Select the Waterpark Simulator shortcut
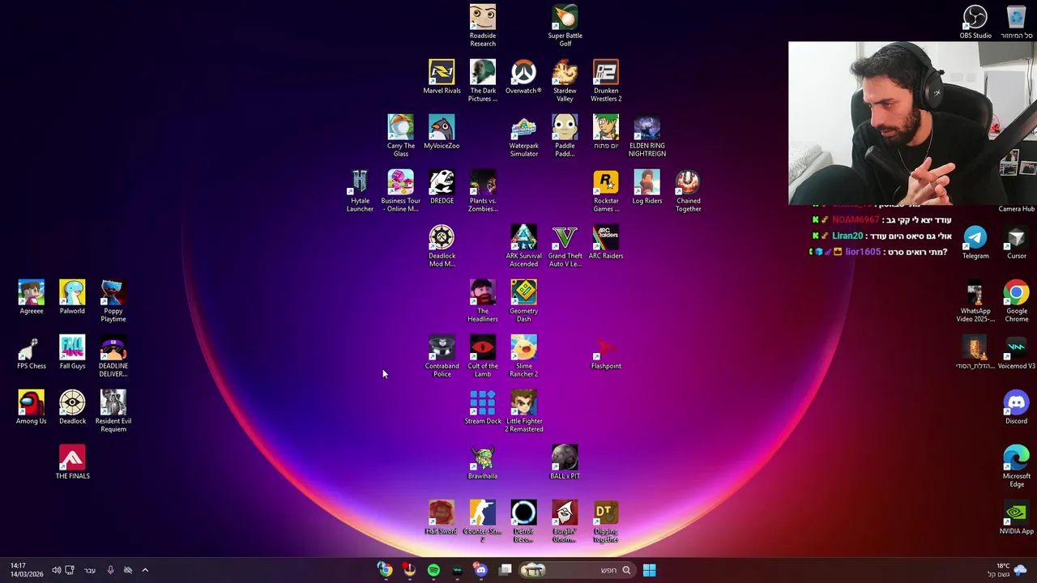This screenshot has width=1037, height=583. 523,135
